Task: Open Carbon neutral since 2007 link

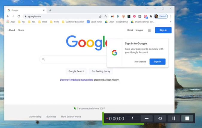Action: [89, 109]
